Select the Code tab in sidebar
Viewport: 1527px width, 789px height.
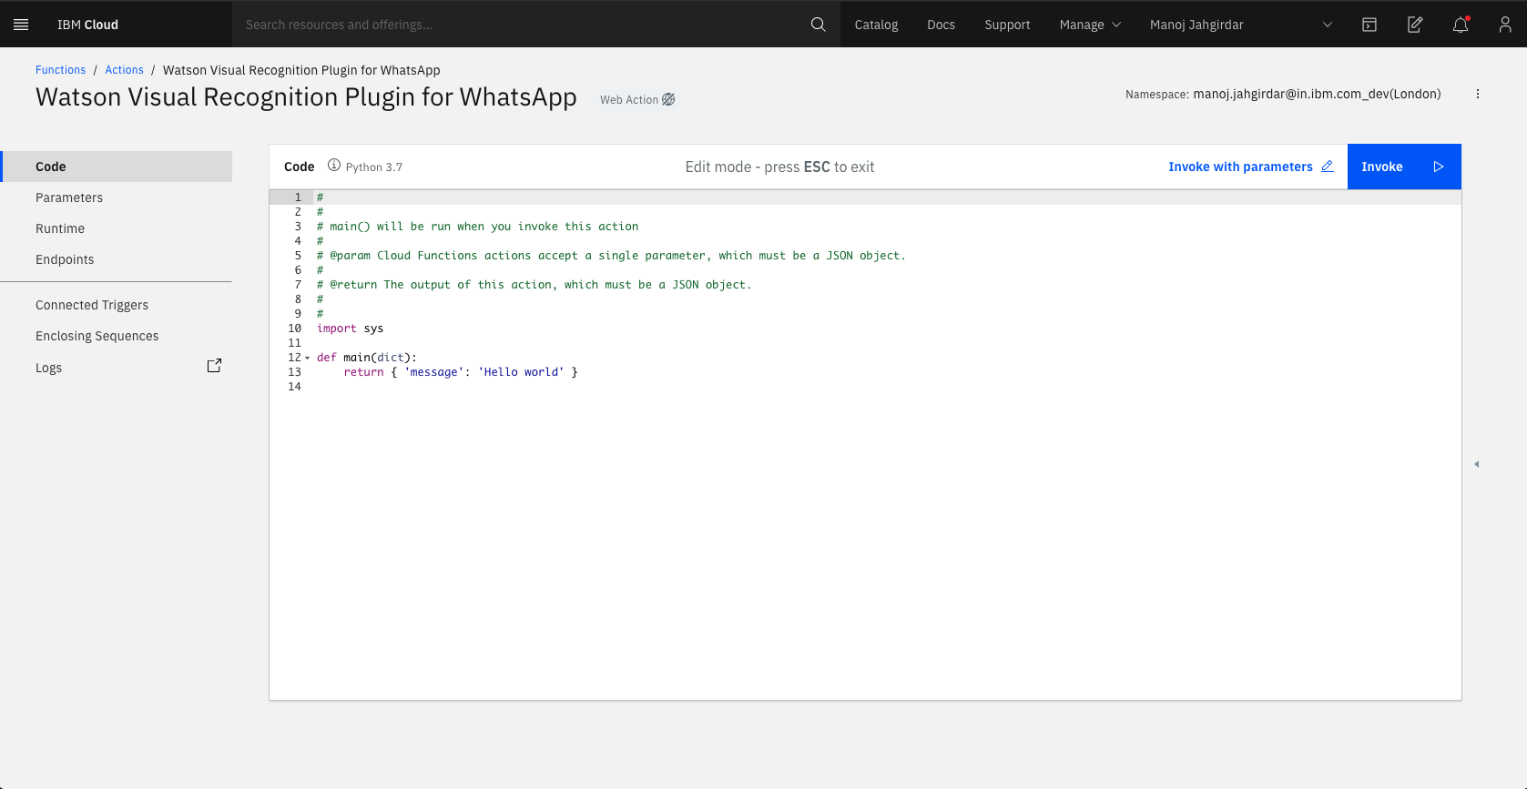click(117, 167)
